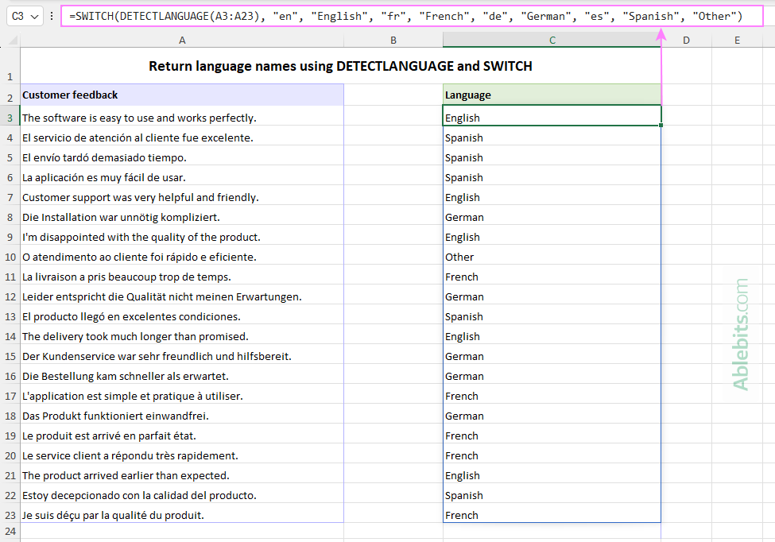Open the Name Box dropdown arrow

point(35,17)
